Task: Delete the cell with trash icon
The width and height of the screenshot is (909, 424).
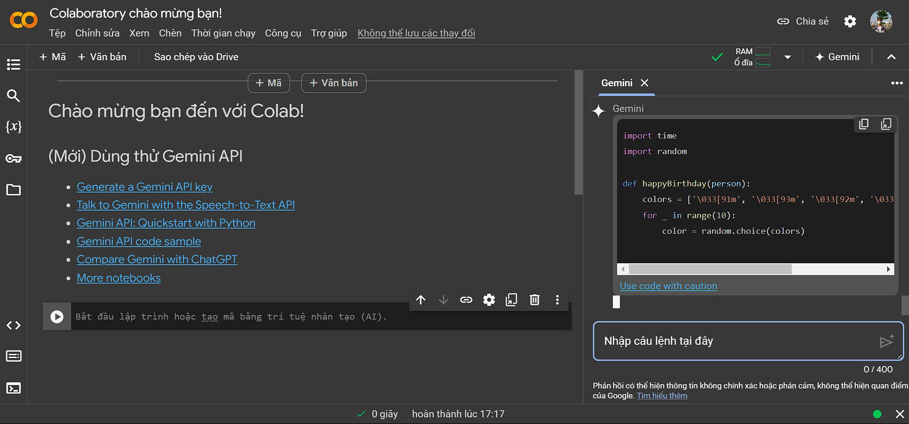Action: click(x=534, y=300)
